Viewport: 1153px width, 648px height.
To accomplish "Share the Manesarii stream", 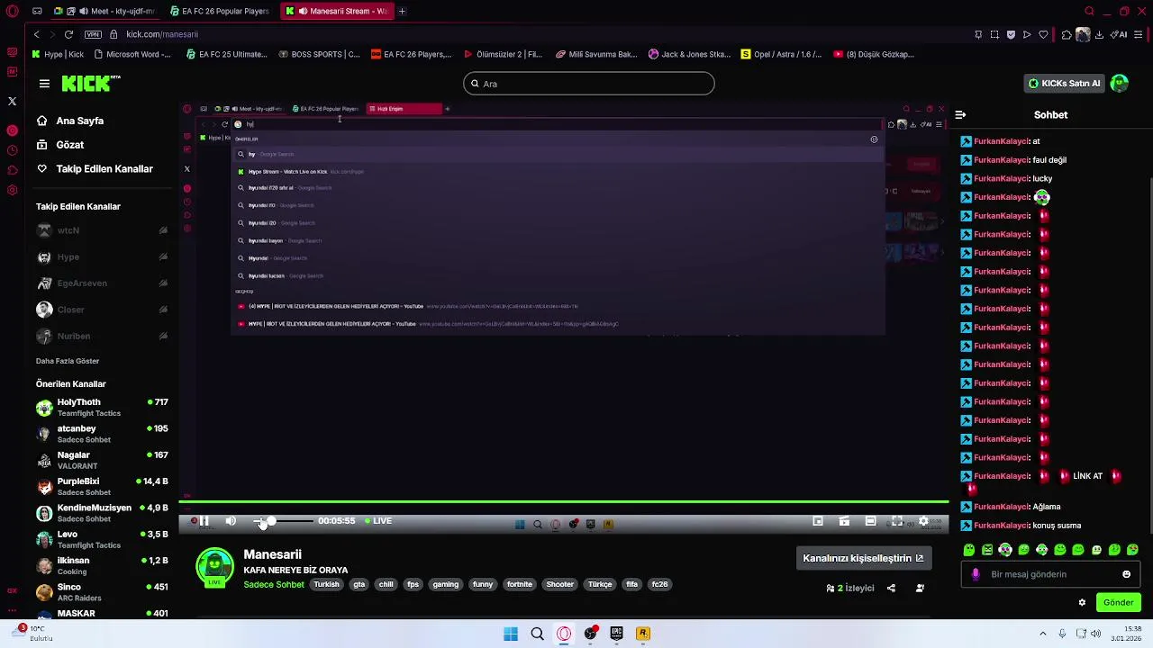I will [891, 589].
